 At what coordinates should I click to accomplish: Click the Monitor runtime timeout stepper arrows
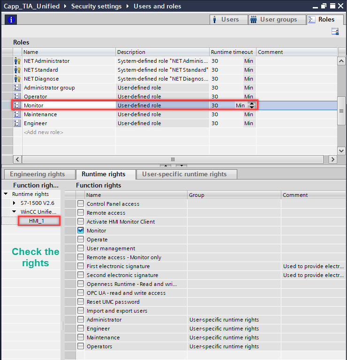coord(252,105)
